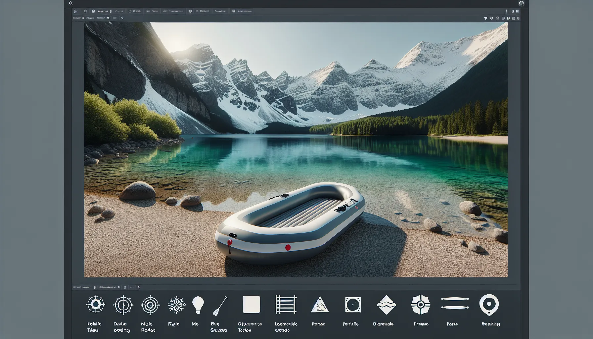Click the ladder icon
This screenshot has width=593, height=339.
[286, 305]
